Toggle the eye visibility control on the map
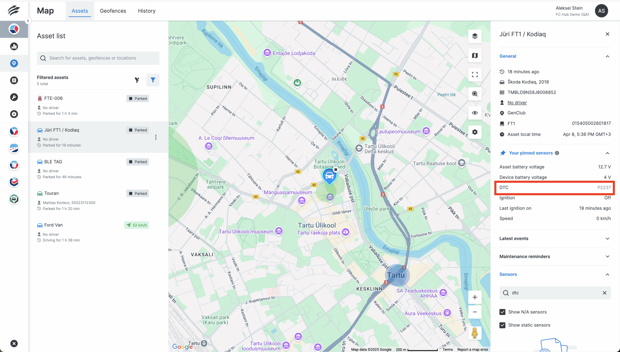620x352 pixels. (x=475, y=113)
